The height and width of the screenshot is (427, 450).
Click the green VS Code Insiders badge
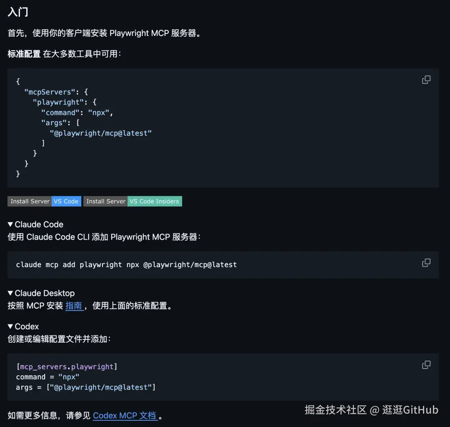[x=155, y=201]
